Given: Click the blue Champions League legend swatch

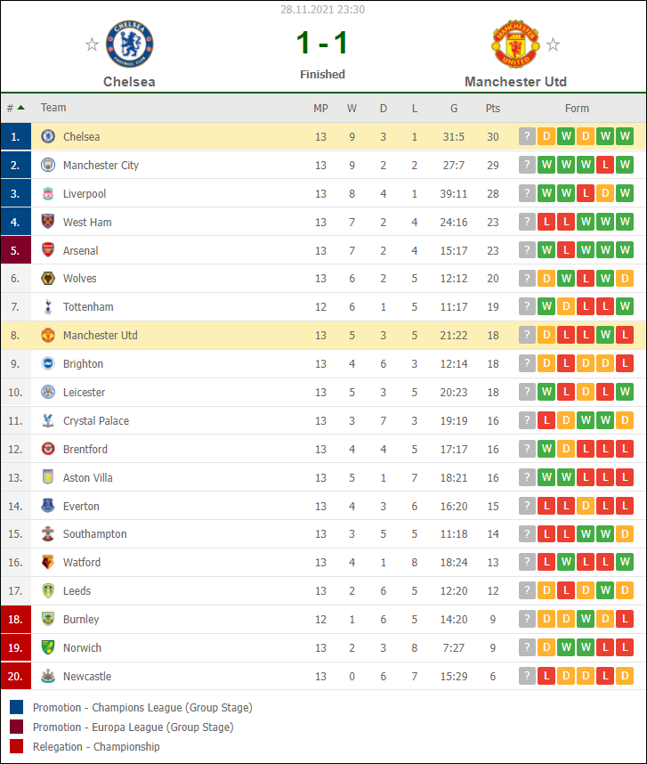Looking at the screenshot, I should click(x=17, y=707).
